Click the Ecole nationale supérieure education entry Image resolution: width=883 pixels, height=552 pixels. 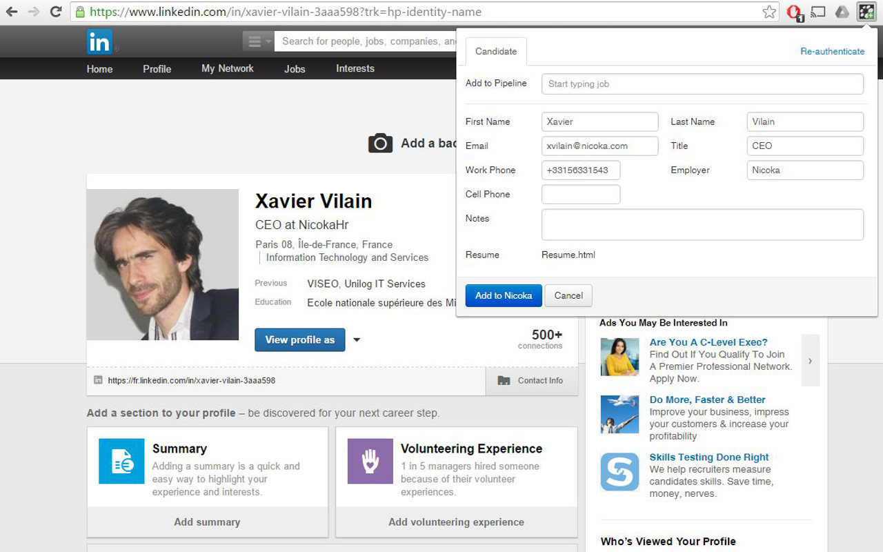(381, 303)
